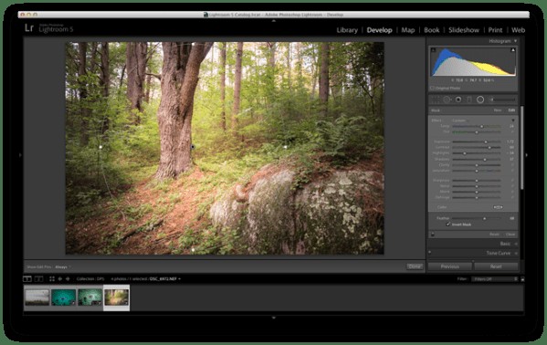Click the Highlights slider handle
547x345 pixels.
pos(465,153)
